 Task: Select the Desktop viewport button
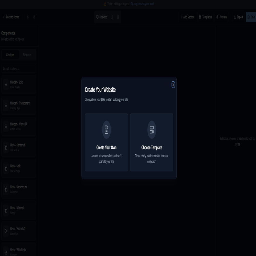[x=102, y=17]
